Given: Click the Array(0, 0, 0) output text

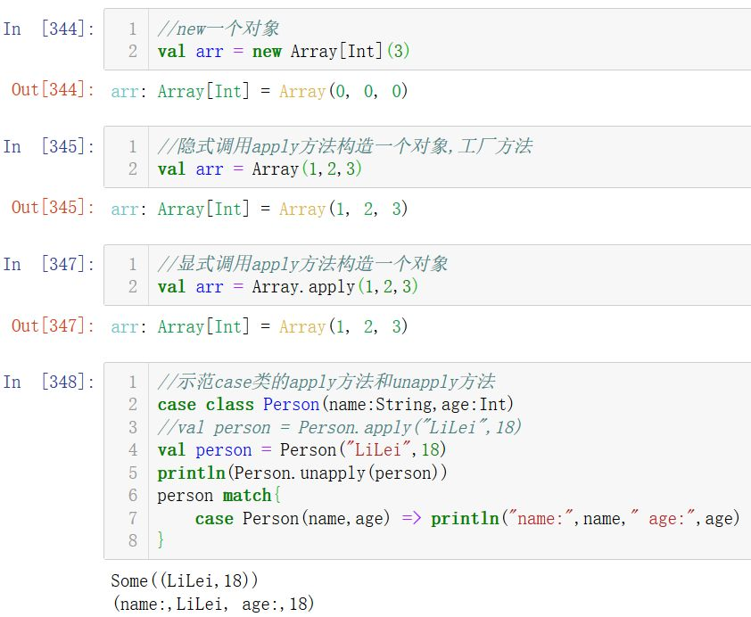Looking at the screenshot, I should point(343,91).
